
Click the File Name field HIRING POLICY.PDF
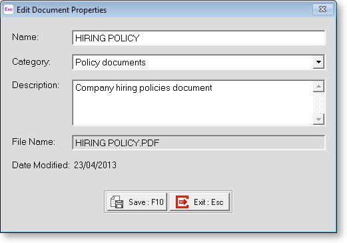pyautogui.click(x=198, y=143)
